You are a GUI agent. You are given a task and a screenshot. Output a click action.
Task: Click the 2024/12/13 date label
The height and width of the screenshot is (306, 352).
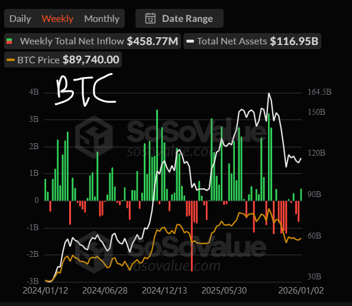(x=164, y=291)
